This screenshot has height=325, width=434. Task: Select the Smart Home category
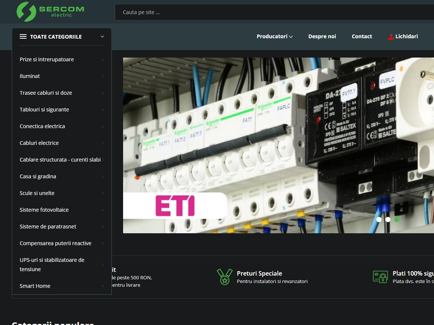click(x=35, y=286)
